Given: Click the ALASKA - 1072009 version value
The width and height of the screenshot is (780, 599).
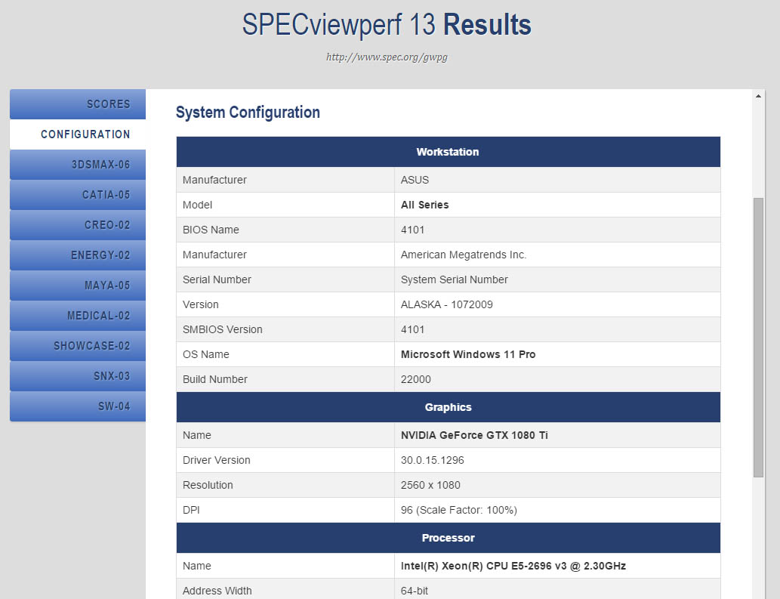Looking at the screenshot, I should tap(447, 304).
